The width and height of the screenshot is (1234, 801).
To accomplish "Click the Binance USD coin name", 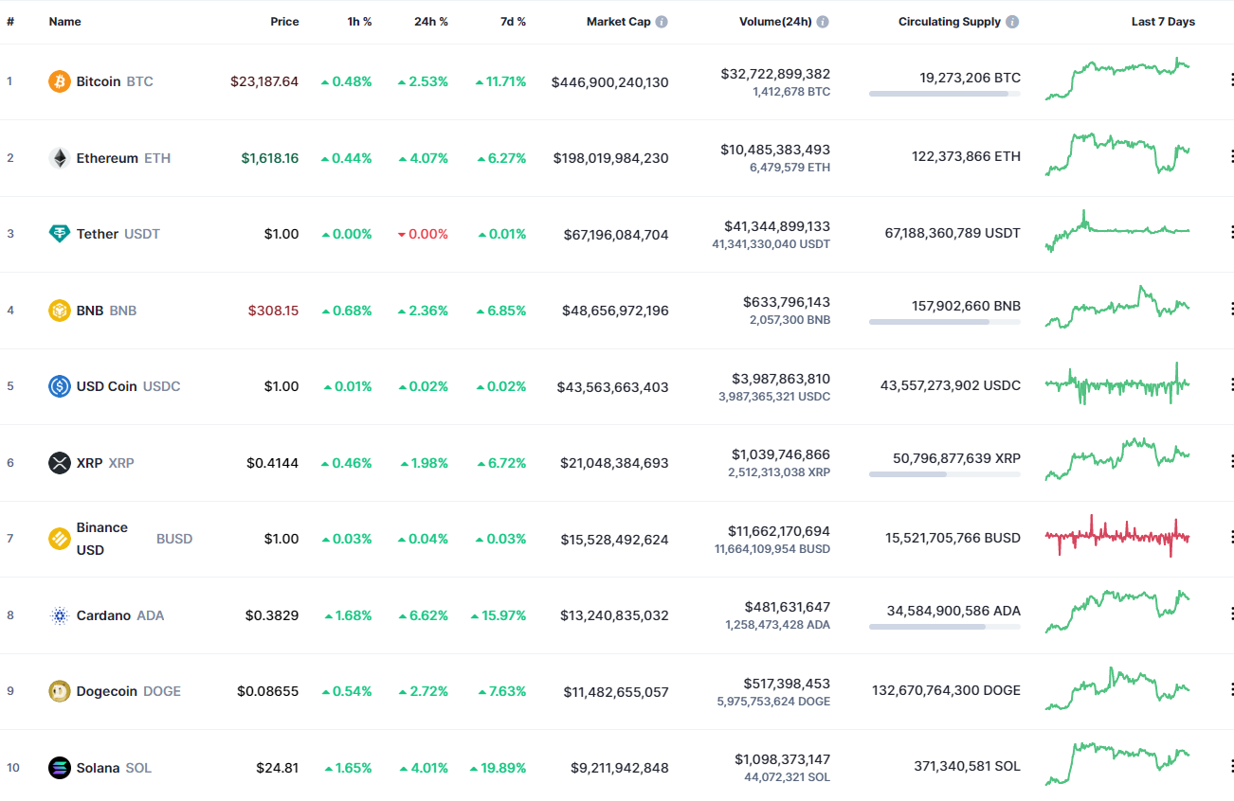I will click(102, 538).
